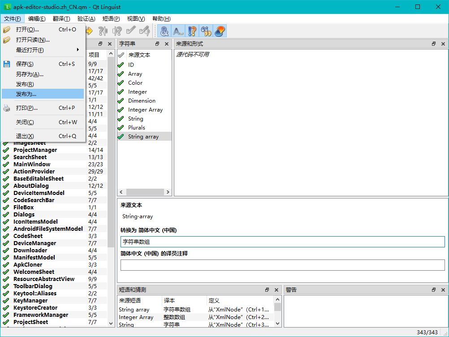449x337 pixels.
Task: Float the strings panel
Action: 157,44
